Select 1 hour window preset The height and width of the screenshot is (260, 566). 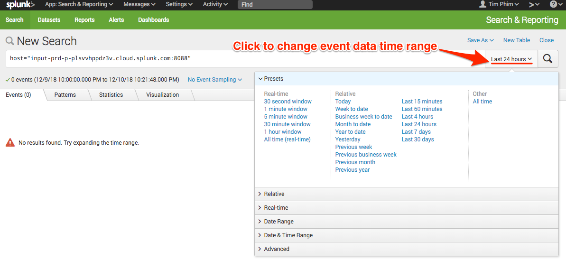(283, 132)
